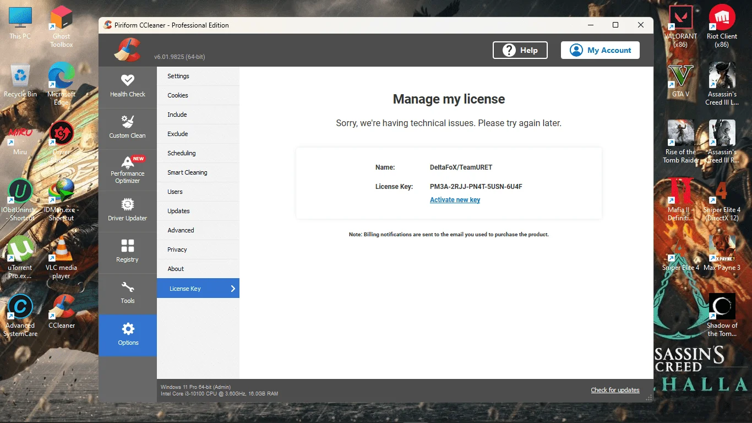Viewport: 752px width, 423px height.
Task: Open the Cookies options page
Action: pyautogui.click(x=198, y=95)
